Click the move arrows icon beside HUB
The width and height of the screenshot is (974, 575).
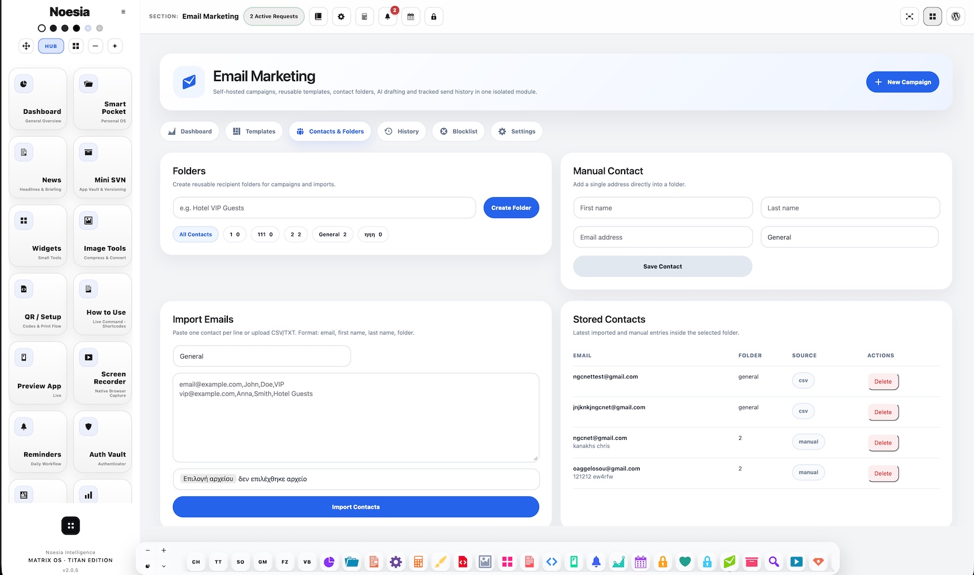pos(26,46)
